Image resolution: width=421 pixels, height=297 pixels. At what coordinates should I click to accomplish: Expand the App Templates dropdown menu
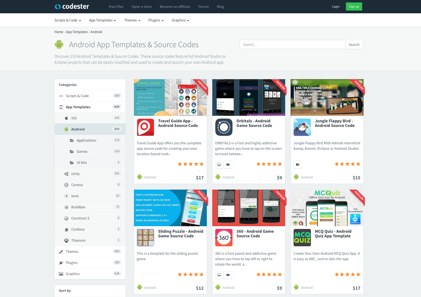click(x=102, y=20)
